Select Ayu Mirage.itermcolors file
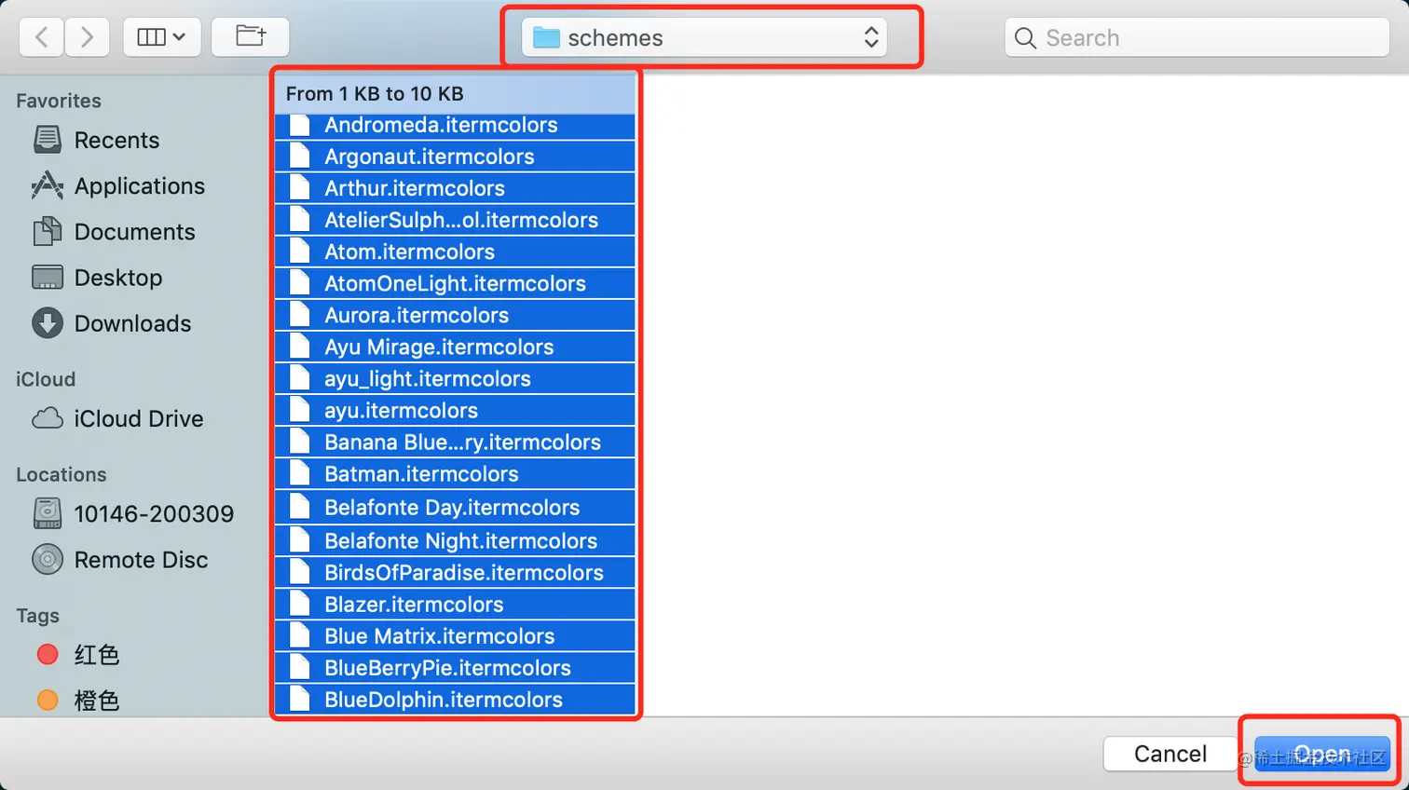1409x790 pixels. pos(455,347)
